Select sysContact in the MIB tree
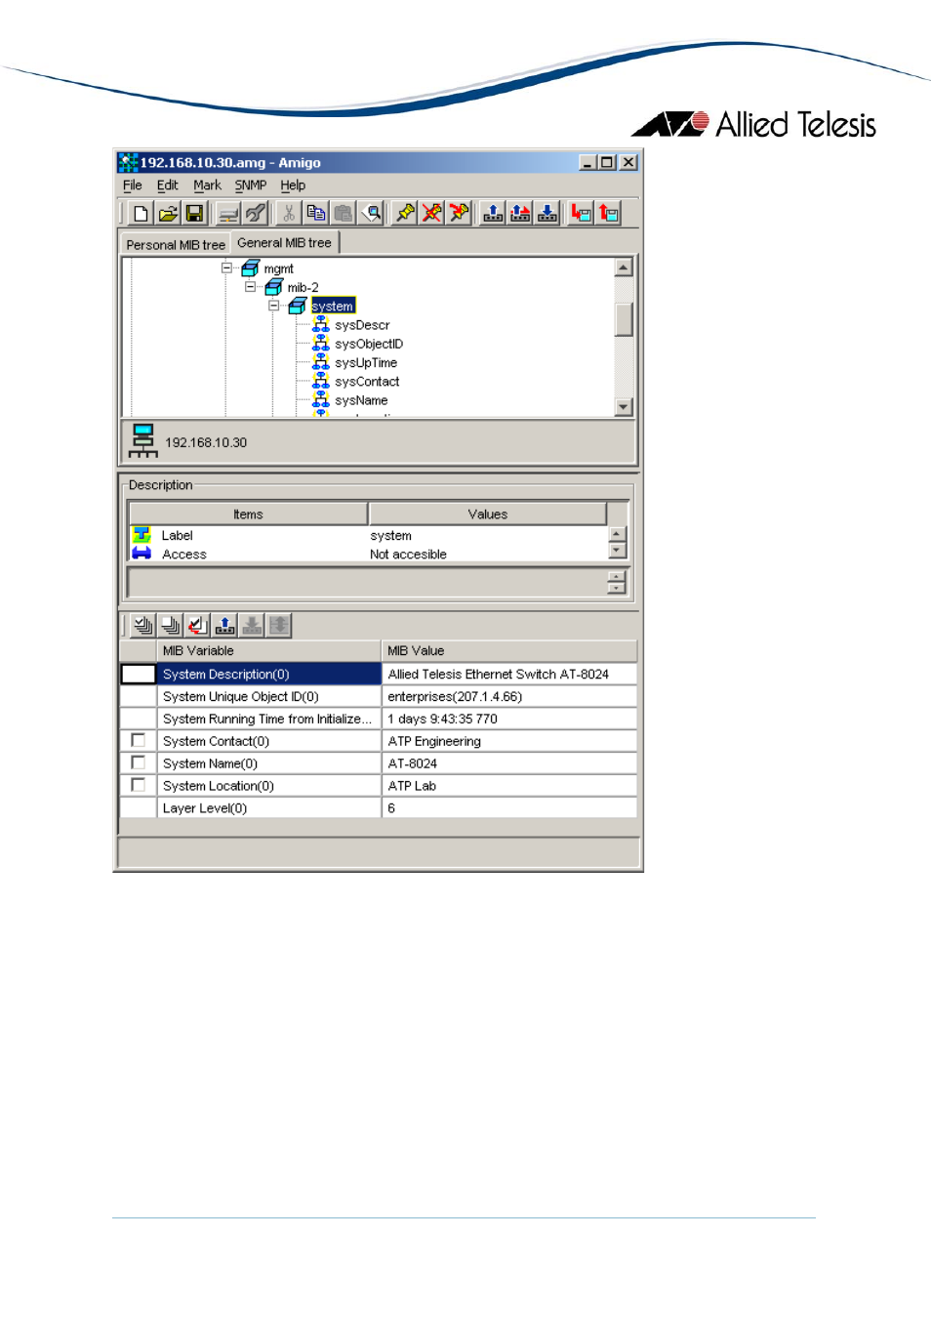This screenshot has width=931, height=1318. click(367, 382)
